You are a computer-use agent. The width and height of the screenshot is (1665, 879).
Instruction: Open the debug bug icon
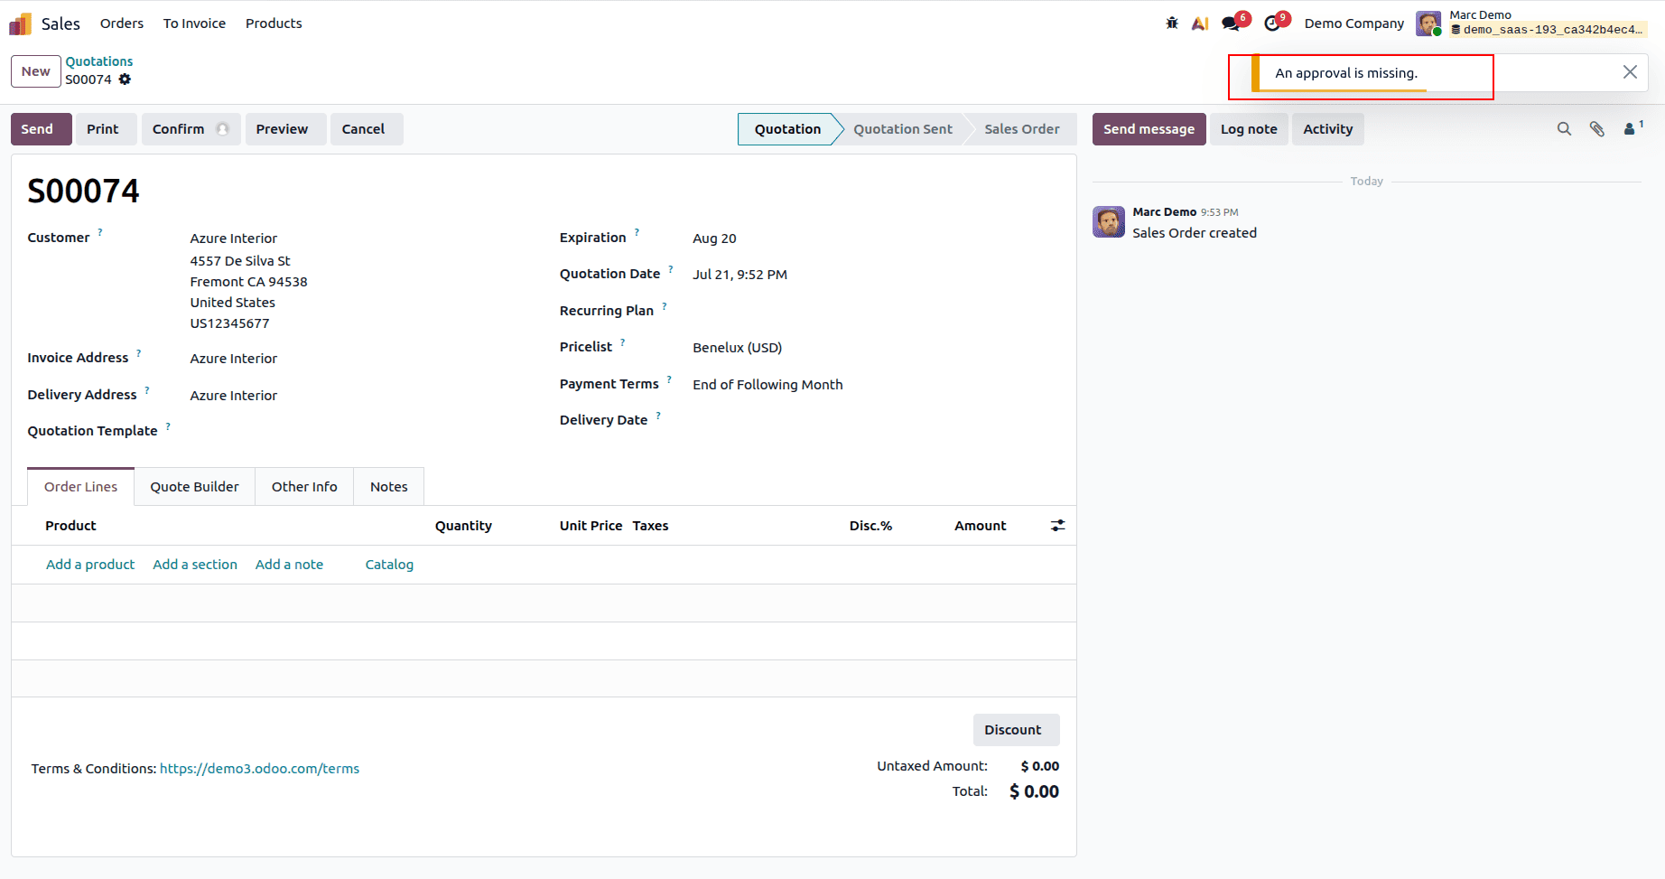pyautogui.click(x=1172, y=23)
